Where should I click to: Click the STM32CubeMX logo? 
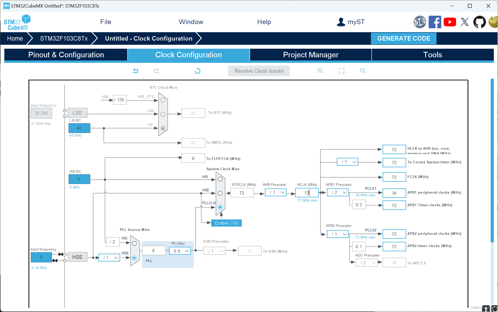(x=17, y=22)
